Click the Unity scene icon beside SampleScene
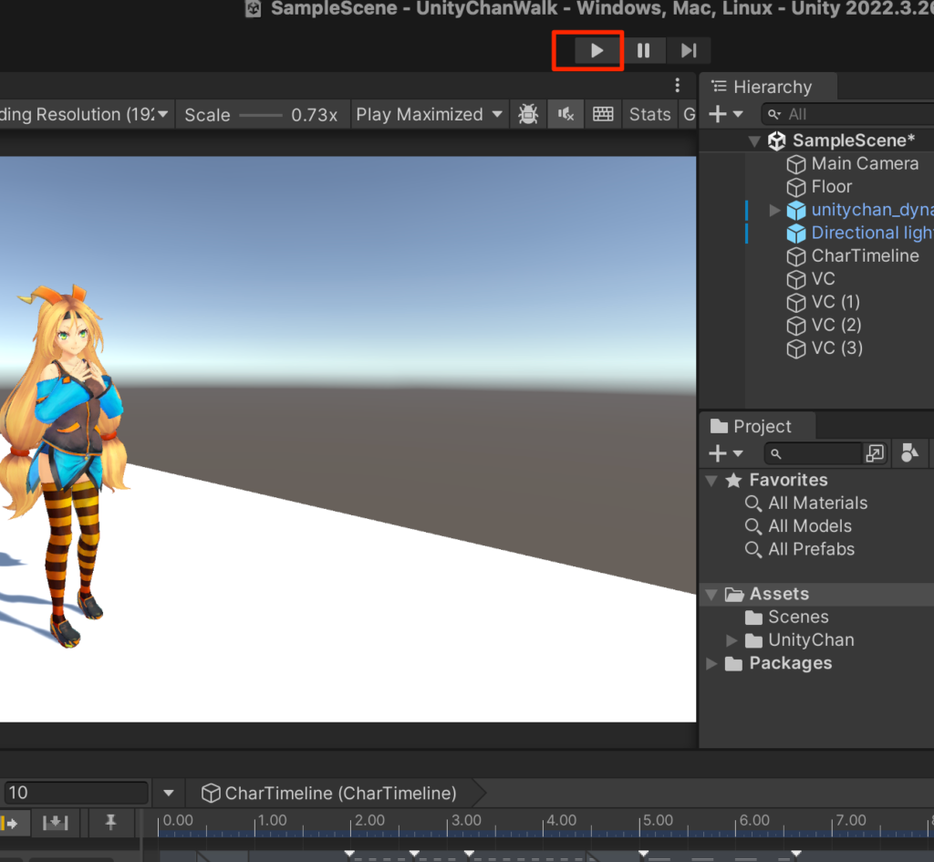 coord(777,140)
